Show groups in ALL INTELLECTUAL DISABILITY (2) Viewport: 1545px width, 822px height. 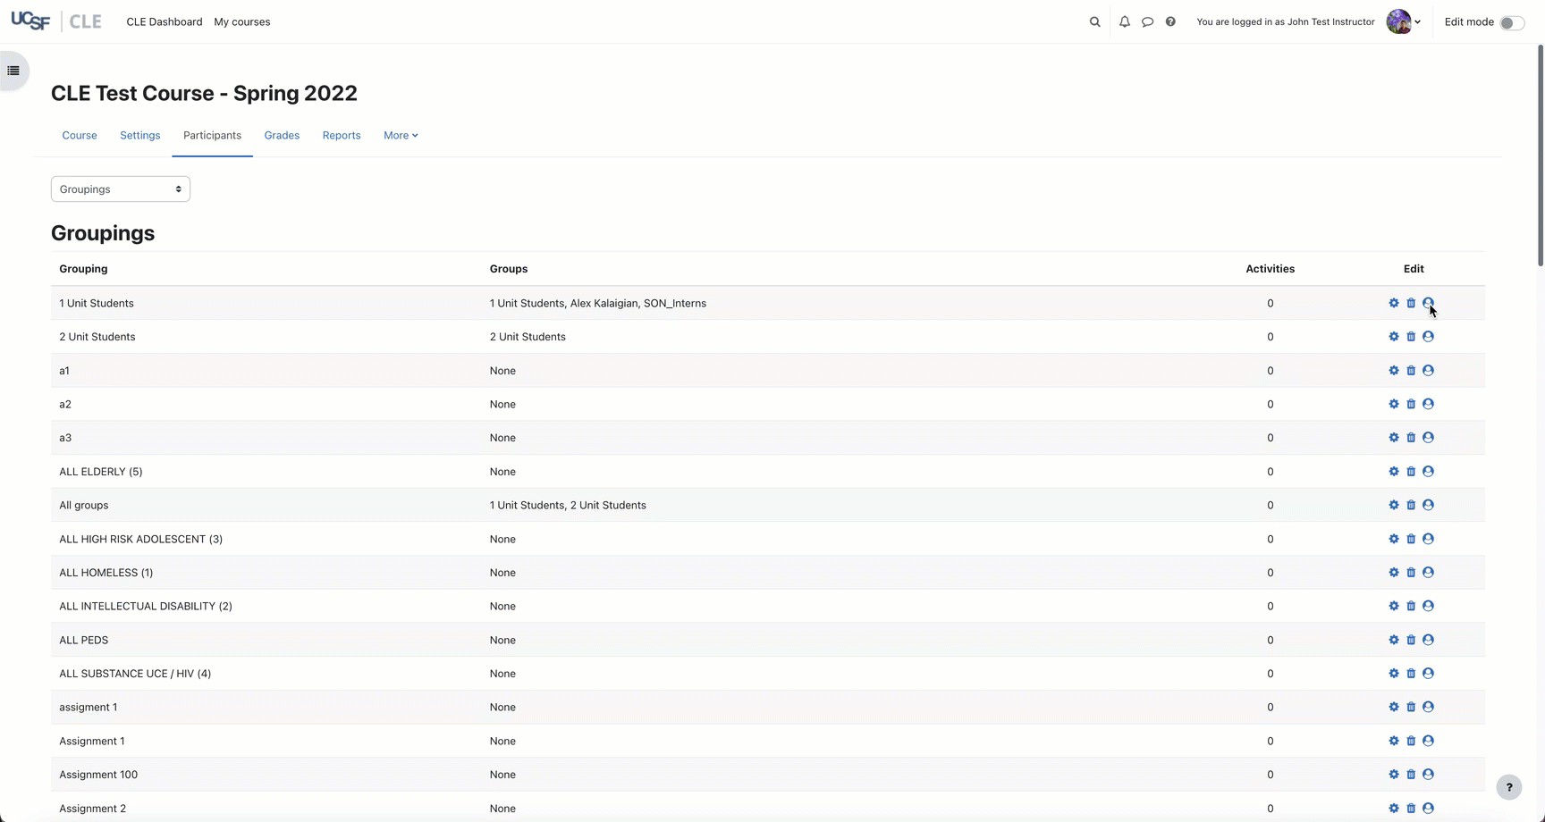point(1428,606)
